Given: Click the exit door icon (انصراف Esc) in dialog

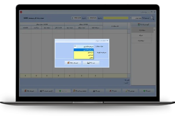Looking at the screenshot, I should 68,63.
